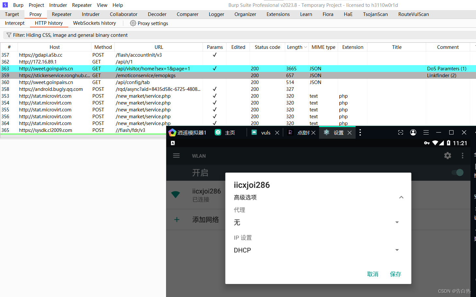The height and width of the screenshot is (297, 476).
Task: Select row 358 android.bugly.qq.com
Action: 238,89
